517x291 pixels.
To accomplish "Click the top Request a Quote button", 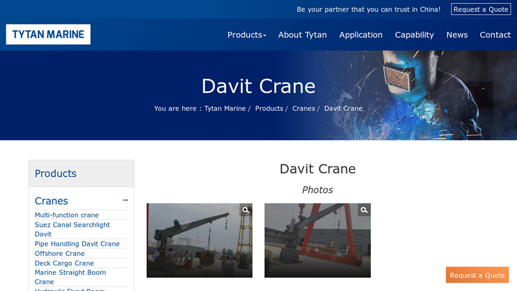I will (481, 9).
